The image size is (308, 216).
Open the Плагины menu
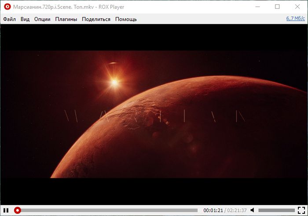click(66, 19)
